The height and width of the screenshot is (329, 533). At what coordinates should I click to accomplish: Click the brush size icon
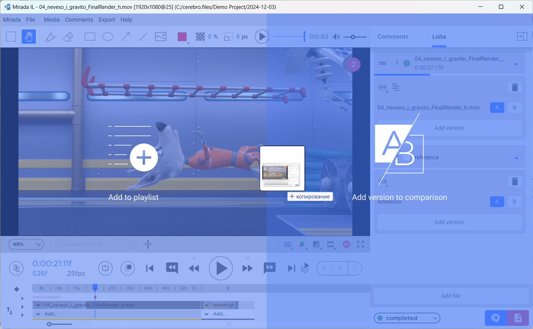pyautogui.click(x=229, y=37)
